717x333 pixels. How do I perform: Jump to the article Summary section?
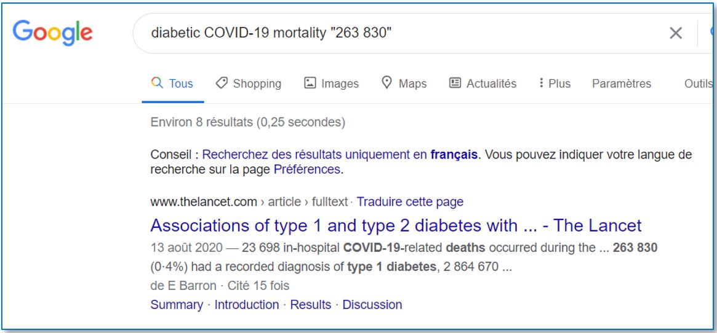click(x=177, y=305)
